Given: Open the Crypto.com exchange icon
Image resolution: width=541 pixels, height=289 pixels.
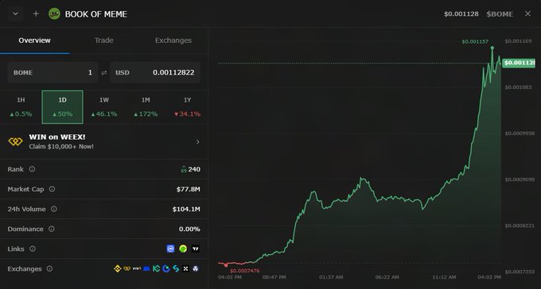Looking at the screenshot, I should coord(196,268).
